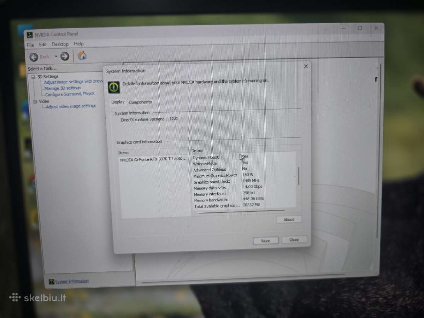Click the Memory interface row
Image resolution: width=424 pixels, height=318 pixels.
[225, 193]
